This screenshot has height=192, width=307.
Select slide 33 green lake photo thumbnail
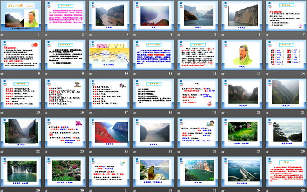pos(198,172)
